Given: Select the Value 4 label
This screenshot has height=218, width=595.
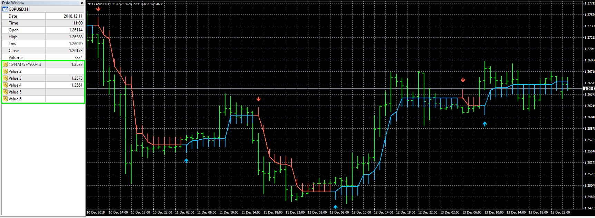Looking at the screenshot, I should (x=15, y=85).
